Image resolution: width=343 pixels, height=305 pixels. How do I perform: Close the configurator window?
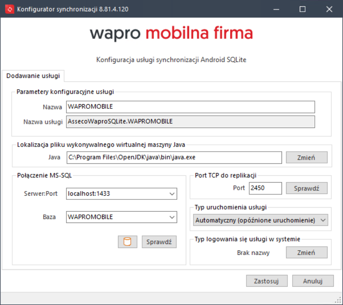point(329,9)
